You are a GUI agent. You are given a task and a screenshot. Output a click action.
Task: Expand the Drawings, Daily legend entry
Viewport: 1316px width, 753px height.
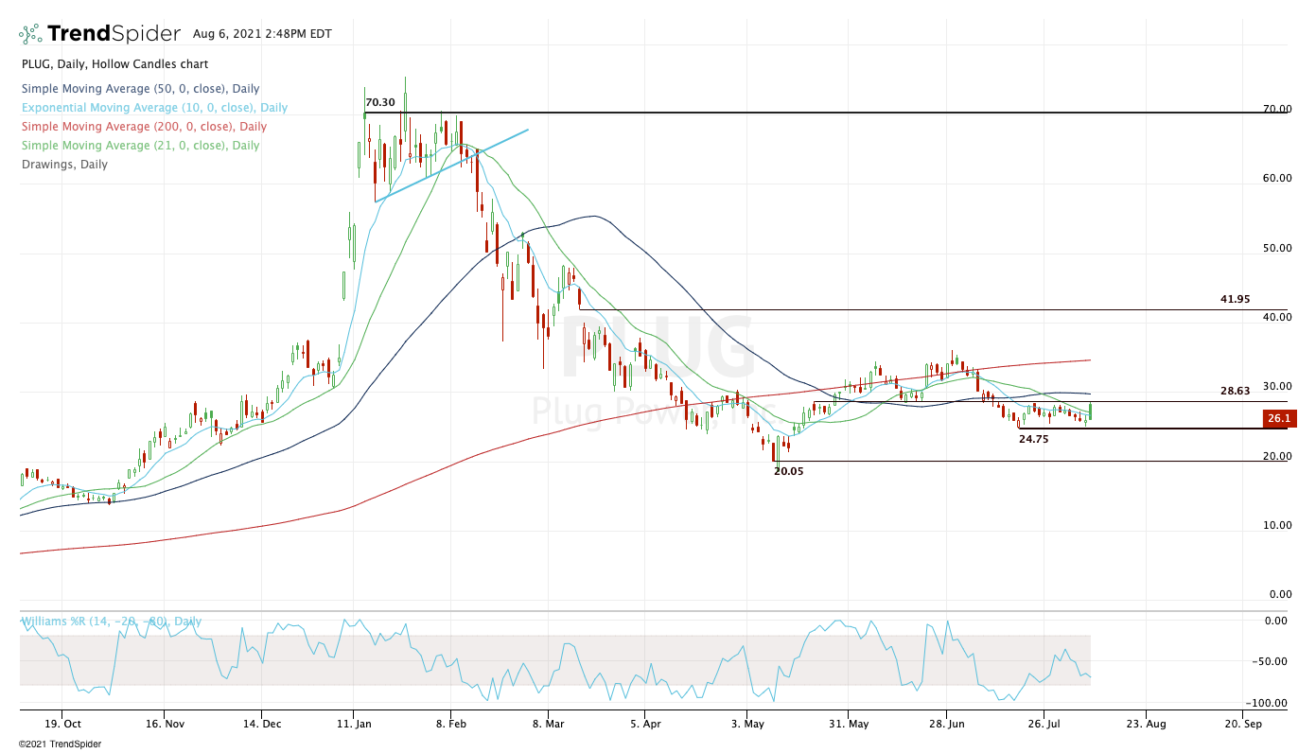tap(64, 165)
